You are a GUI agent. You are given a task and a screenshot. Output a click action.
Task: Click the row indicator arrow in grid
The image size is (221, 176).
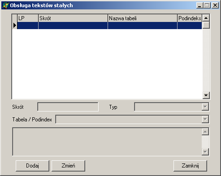[x=14, y=26]
